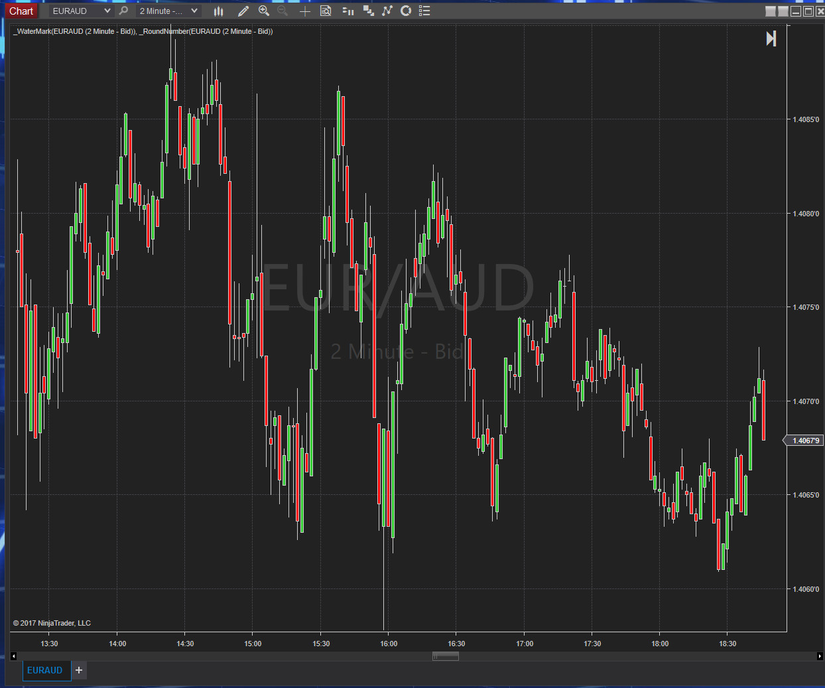Click the _WaterMark indicator label text
Screen dimensions: 825x688
(x=74, y=31)
